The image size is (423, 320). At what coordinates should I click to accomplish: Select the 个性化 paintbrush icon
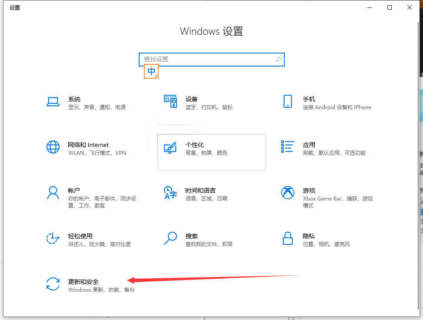point(170,147)
